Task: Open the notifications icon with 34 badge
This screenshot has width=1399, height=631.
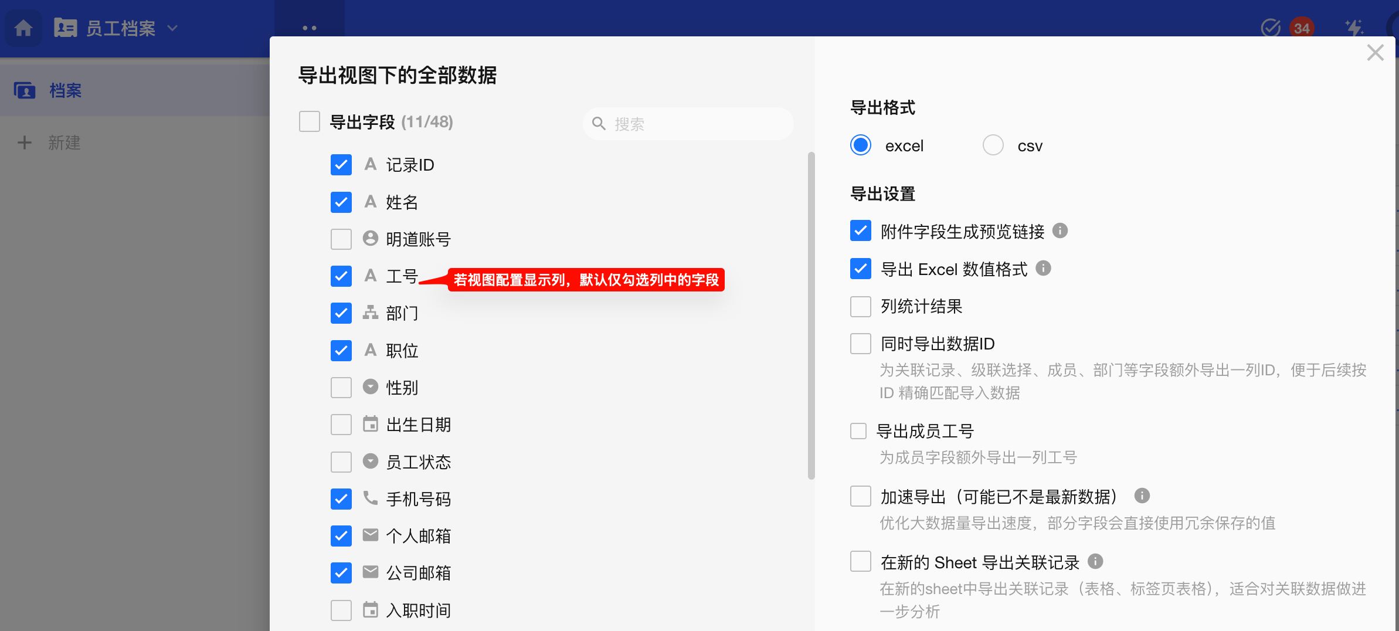Action: click(1301, 28)
